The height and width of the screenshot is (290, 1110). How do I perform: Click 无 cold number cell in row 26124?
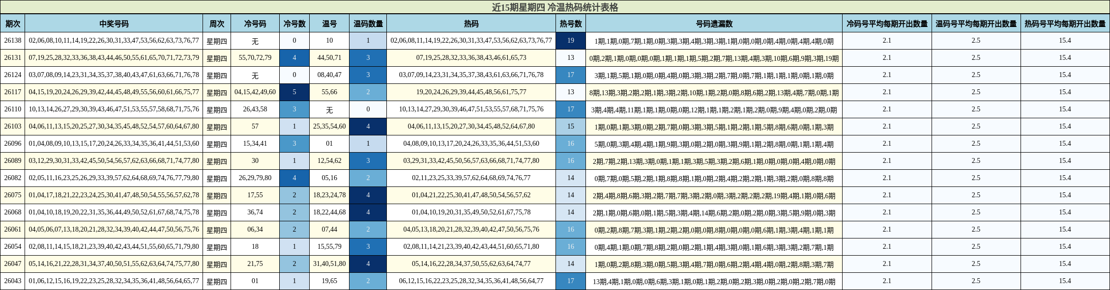(255, 75)
